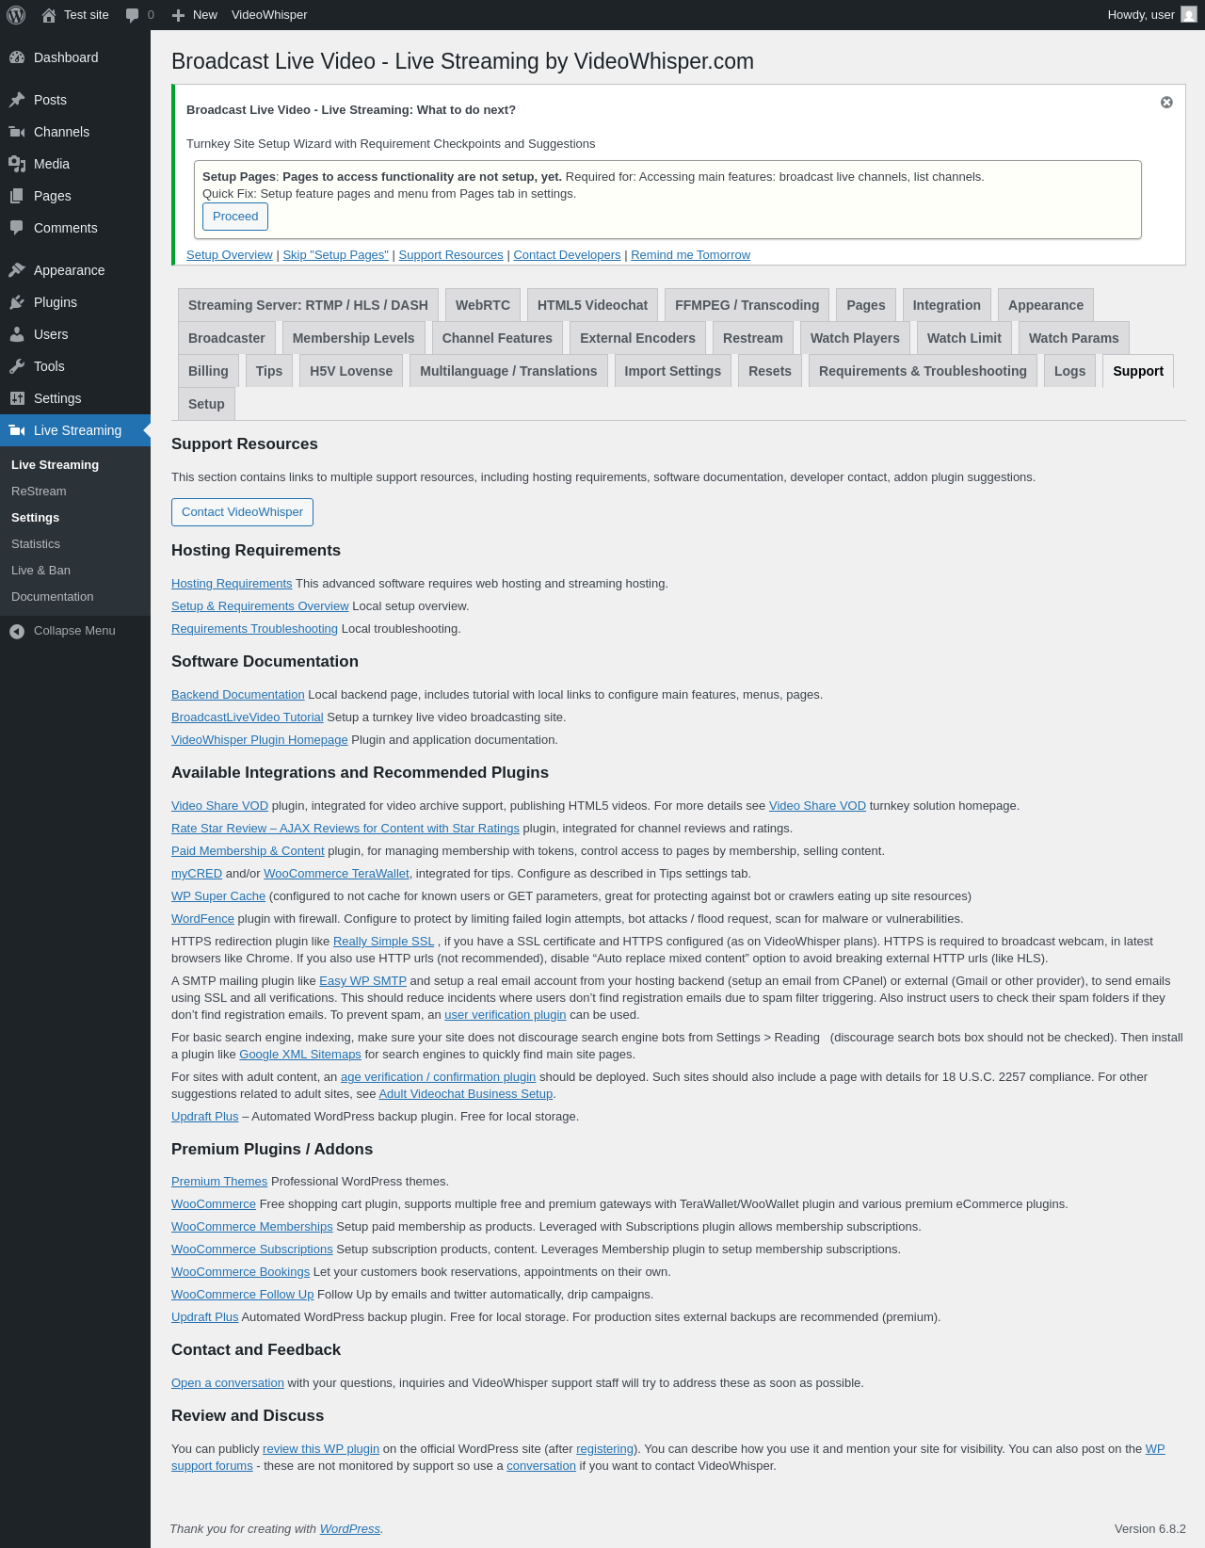Switch to the Membership Levels tab

(x=353, y=338)
